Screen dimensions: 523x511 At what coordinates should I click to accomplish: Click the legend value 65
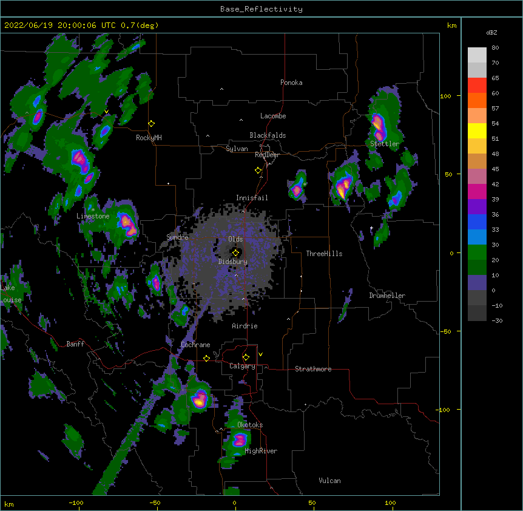click(495, 78)
